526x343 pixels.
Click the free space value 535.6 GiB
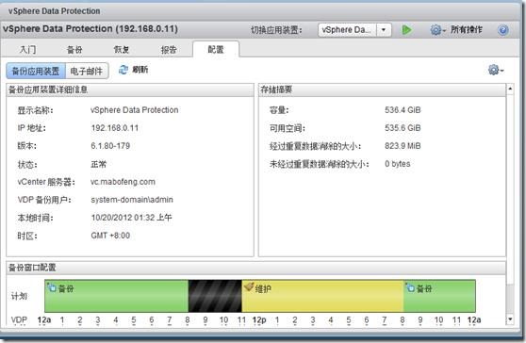[x=403, y=128]
